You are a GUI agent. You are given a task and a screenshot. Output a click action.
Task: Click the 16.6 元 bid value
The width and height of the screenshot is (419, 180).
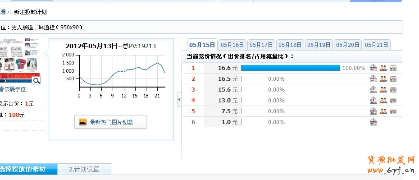click(228, 68)
